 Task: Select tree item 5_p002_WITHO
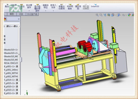11,76
